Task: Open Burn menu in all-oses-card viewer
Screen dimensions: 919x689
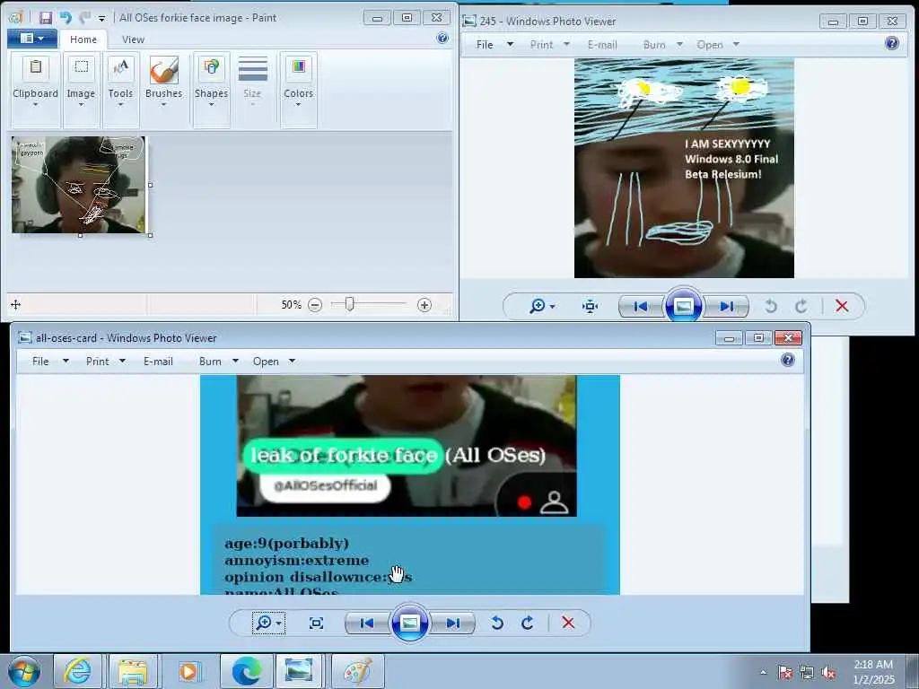Action: [x=218, y=362]
